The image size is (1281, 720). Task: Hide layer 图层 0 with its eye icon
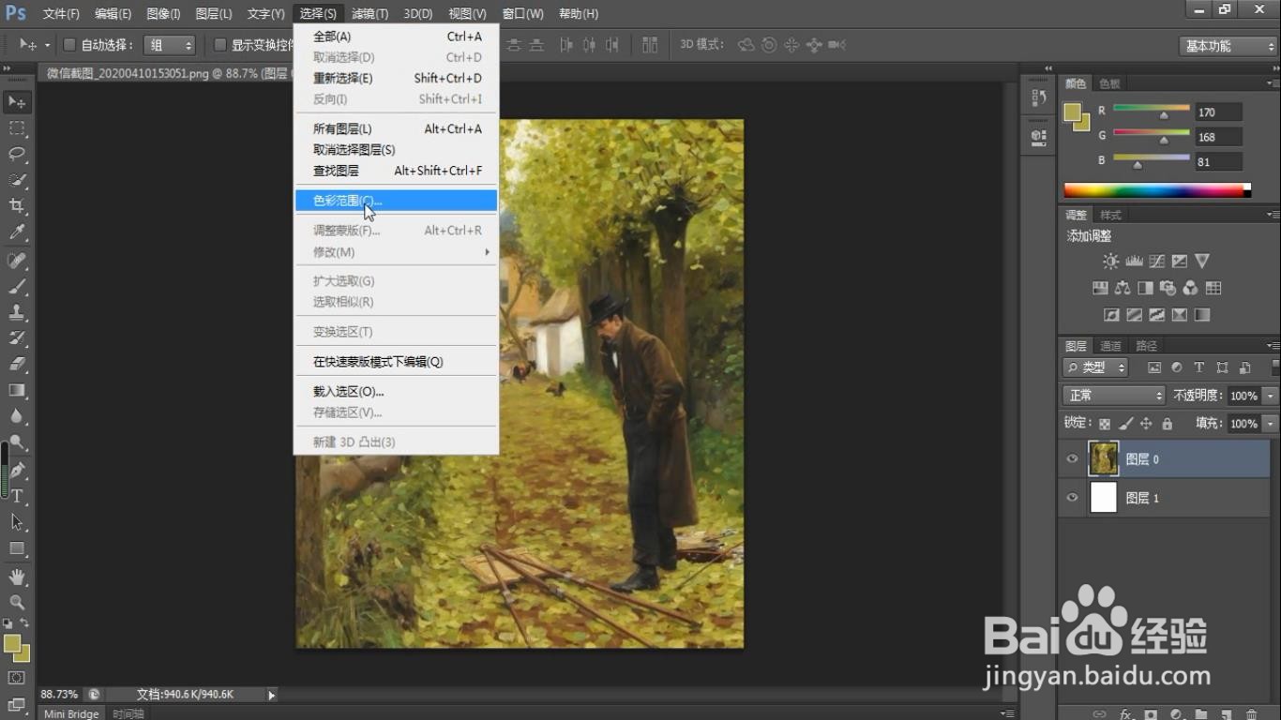[1073, 458]
